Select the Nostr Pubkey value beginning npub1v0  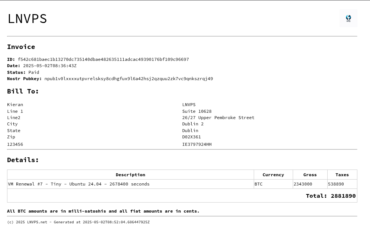click(x=129, y=79)
